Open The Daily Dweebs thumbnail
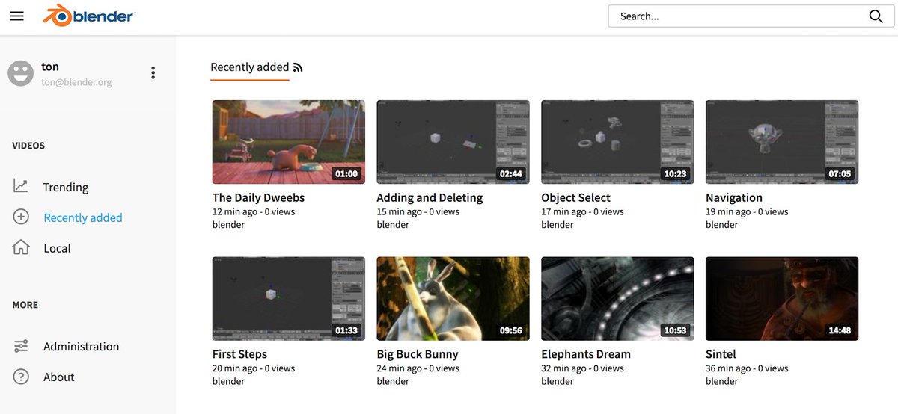The width and height of the screenshot is (898, 414). (289, 142)
